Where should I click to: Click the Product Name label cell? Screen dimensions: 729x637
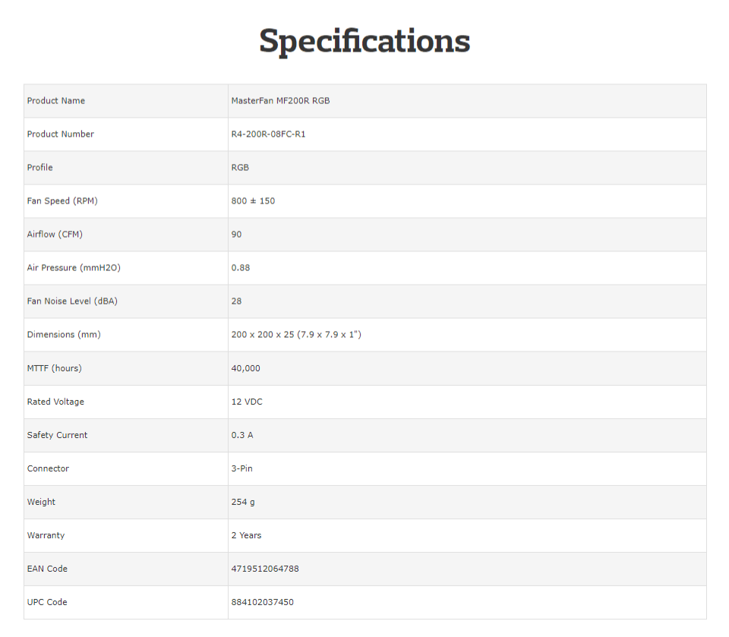point(56,101)
